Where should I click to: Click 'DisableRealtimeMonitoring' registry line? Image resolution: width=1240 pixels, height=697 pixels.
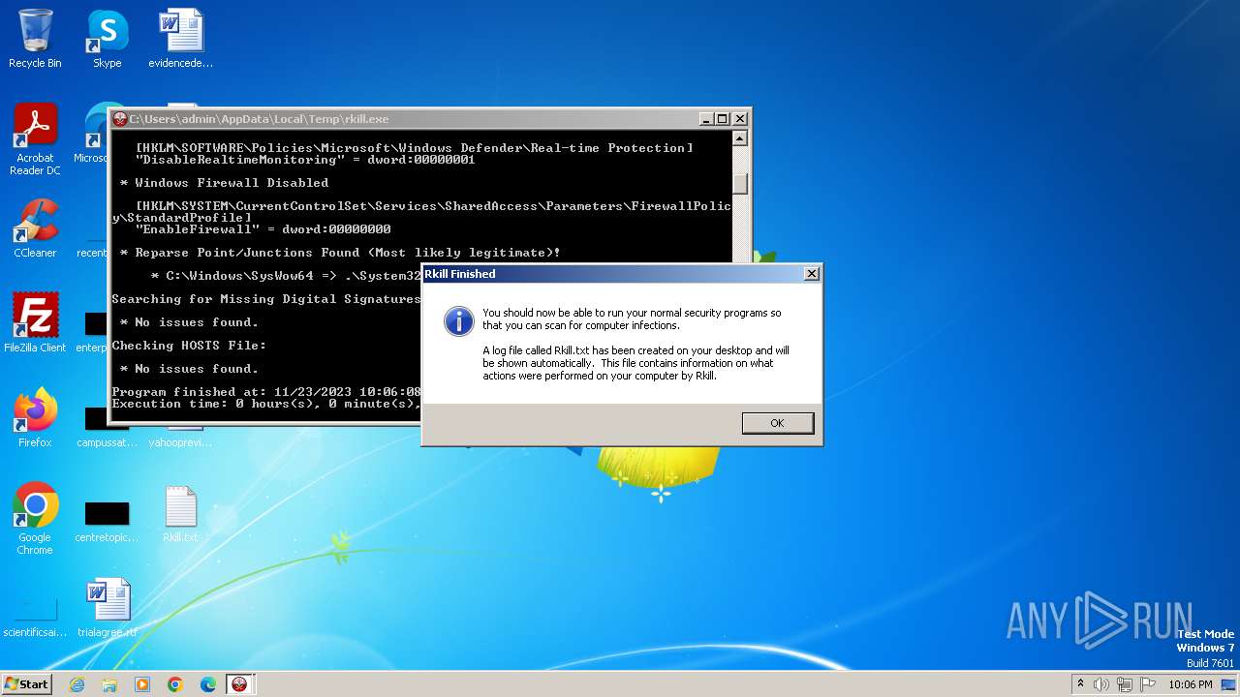coord(305,160)
